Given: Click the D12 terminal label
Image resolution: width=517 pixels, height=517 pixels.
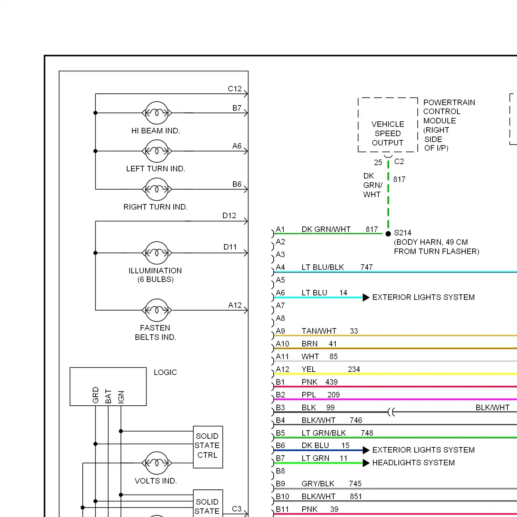Looking at the screenshot, I should 230,216.
